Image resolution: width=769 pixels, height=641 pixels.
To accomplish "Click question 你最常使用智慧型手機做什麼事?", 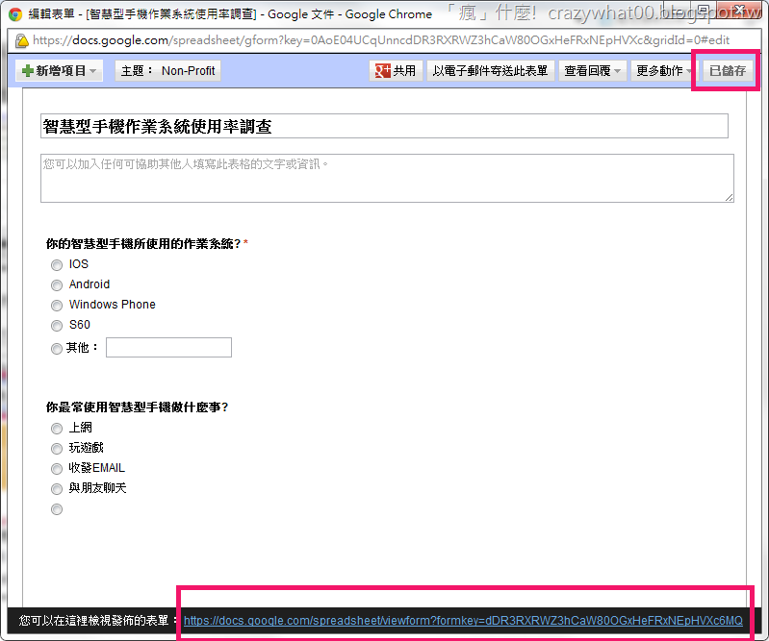I will point(138,407).
